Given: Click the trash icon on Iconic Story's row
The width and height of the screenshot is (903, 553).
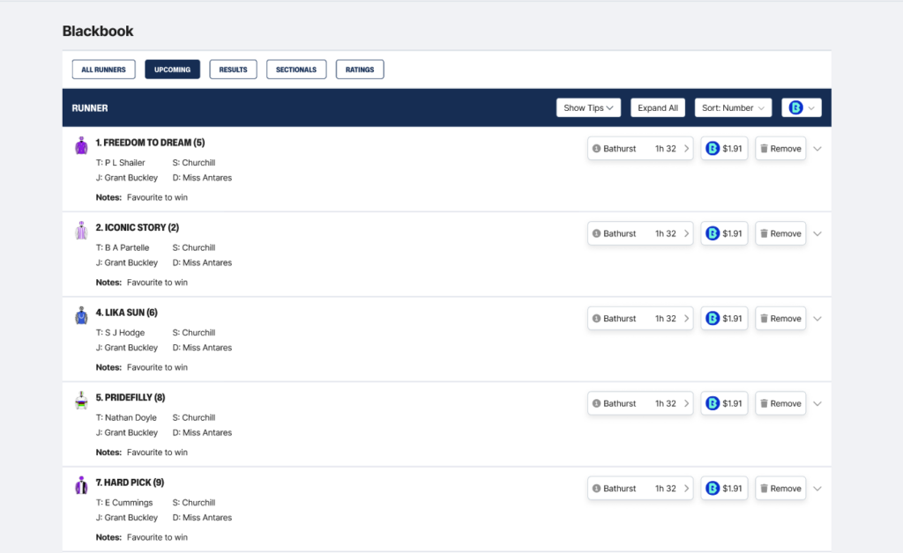Looking at the screenshot, I should tap(765, 234).
